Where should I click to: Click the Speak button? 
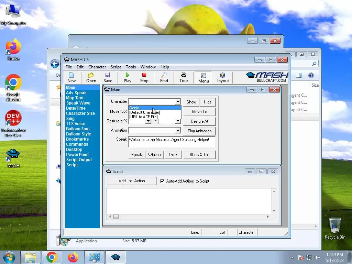[x=136, y=155]
